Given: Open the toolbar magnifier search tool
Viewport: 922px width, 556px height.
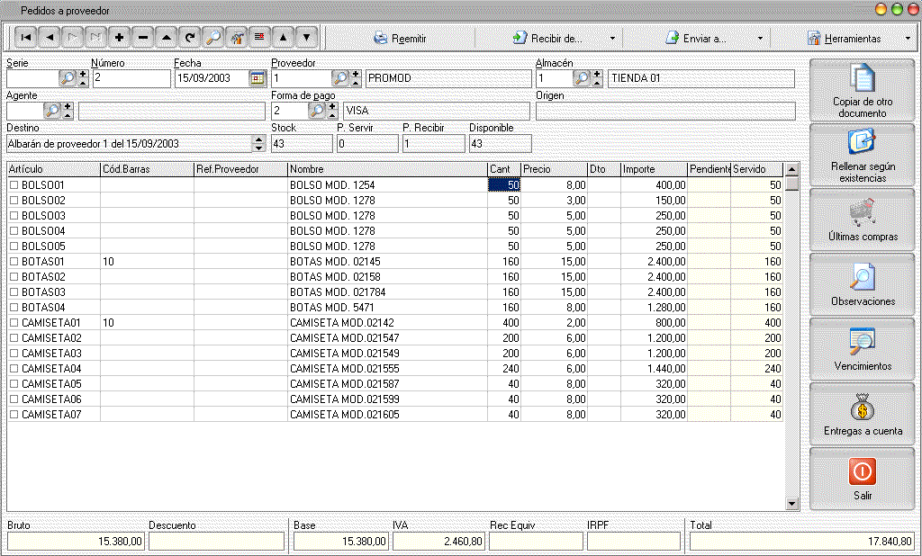Looking at the screenshot, I should 213,38.
